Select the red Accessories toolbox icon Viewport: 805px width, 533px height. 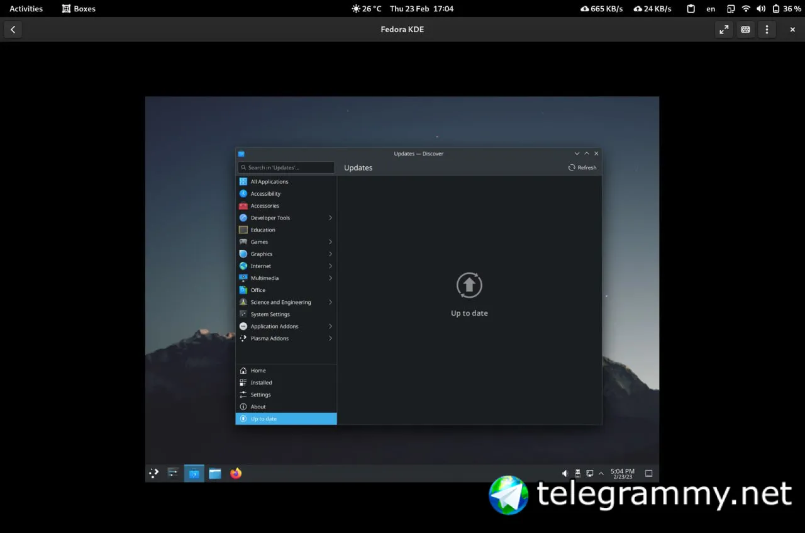(x=243, y=206)
